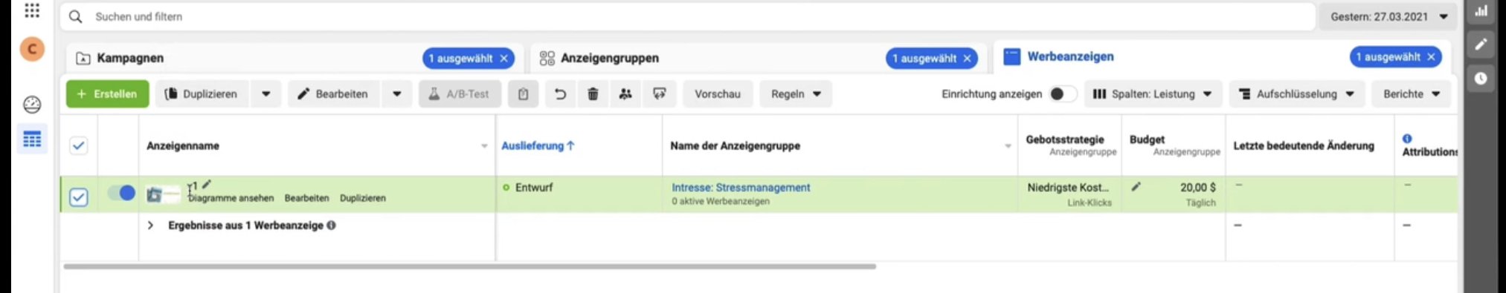This screenshot has height=293, width=1506.
Task: Open the Aufschlüsselung dropdown
Action: point(1296,94)
